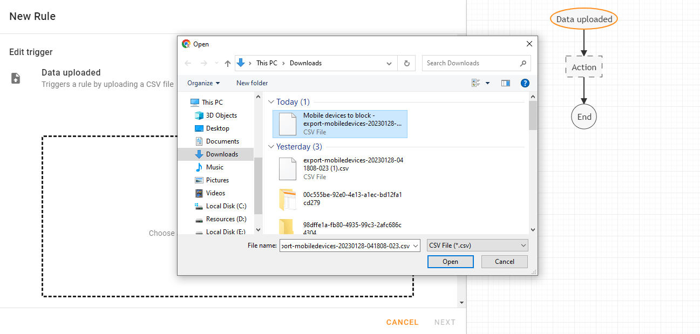Click the Search Downloads magnifier icon
The height and width of the screenshot is (334, 700).
pos(522,63)
